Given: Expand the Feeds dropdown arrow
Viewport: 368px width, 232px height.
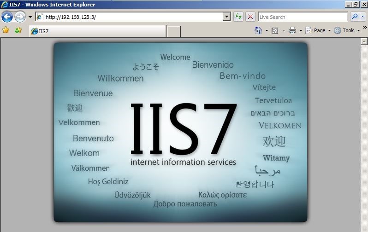Looking at the screenshot, I should click(x=284, y=30).
